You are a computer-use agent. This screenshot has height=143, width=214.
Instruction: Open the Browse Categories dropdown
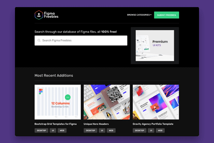tap(139, 15)
